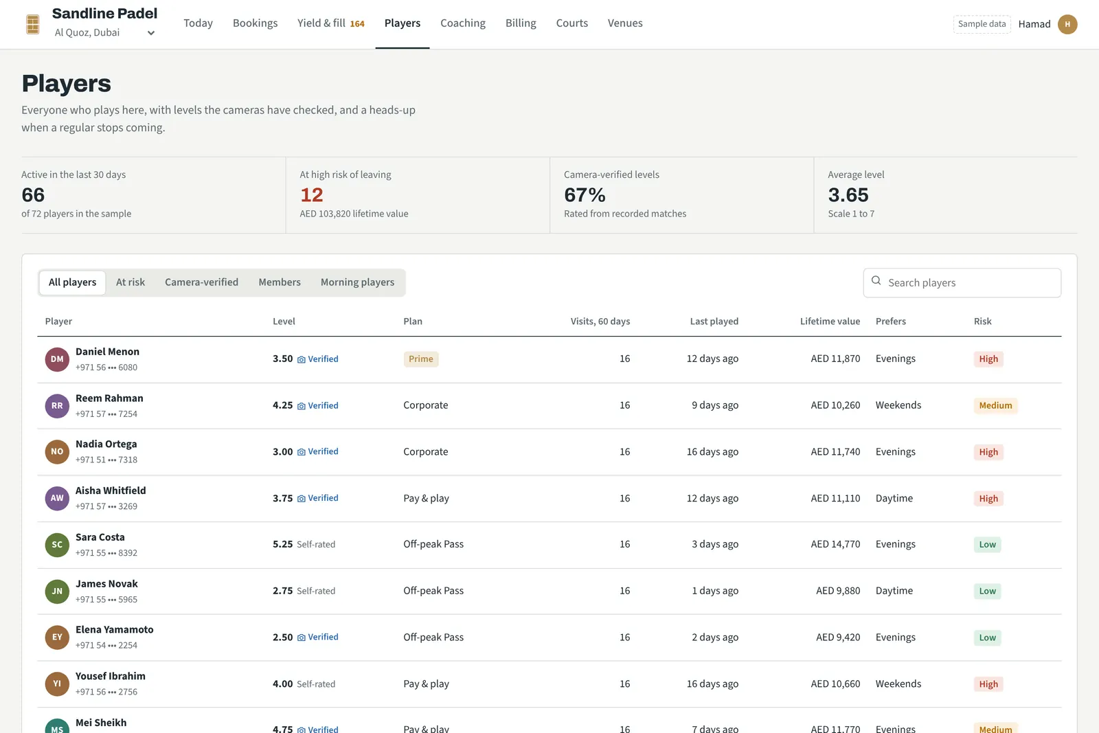Open the Billing nav tab
The height and width of the screenshot is (733, 1099).
[521, 23]
